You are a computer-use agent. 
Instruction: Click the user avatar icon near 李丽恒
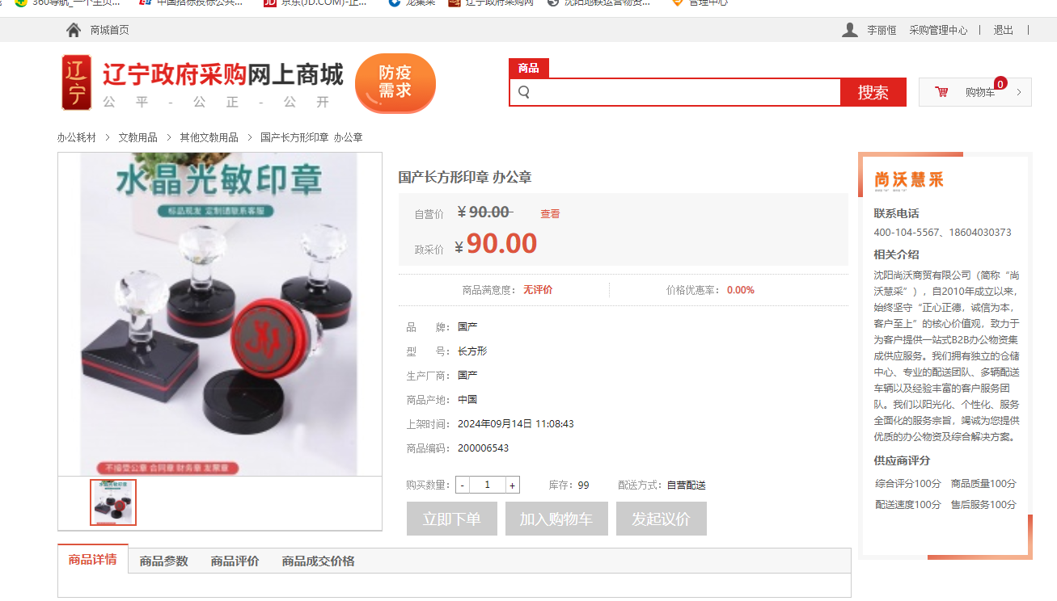pyautogui.click(x=850, y=30)
